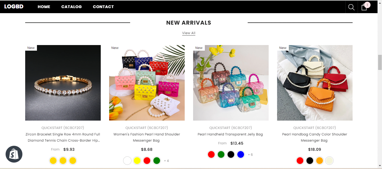Expand +6 more colors for Jelly Bag
Viewport: 382px width, 169px height.
250,155
